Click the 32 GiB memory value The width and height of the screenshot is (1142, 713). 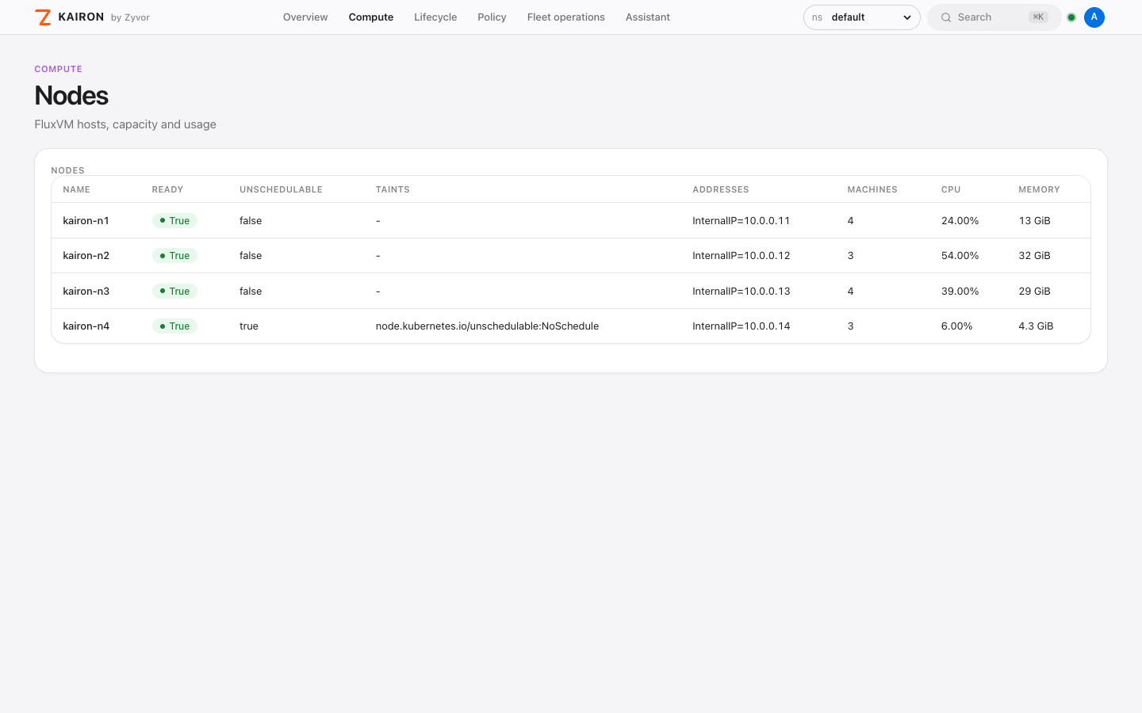pos(1034,255)
